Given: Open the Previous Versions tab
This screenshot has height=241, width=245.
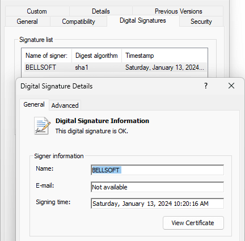Looking at the screenshot, I should click(x=178, y=11).
